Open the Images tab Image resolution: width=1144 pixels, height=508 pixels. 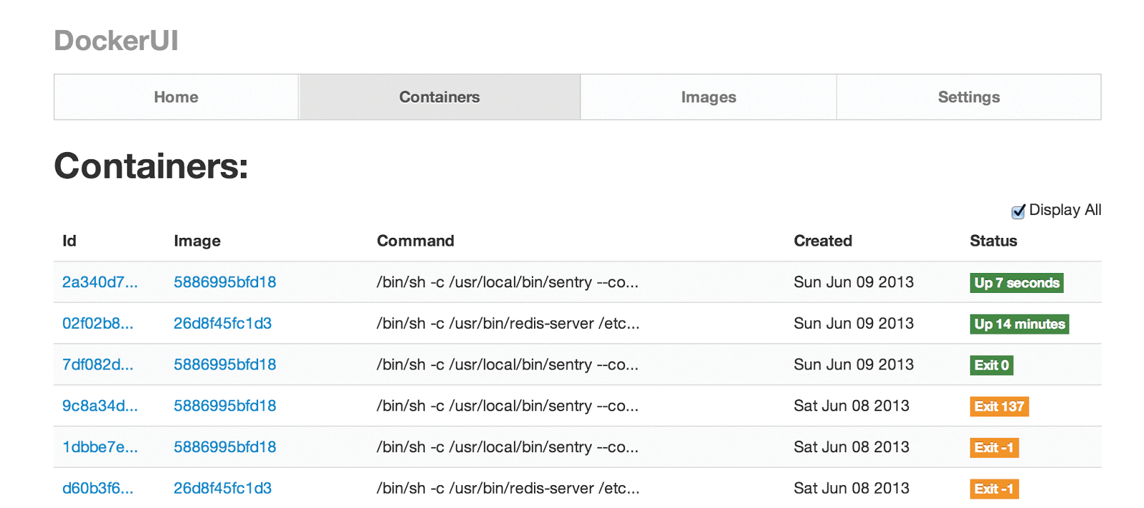click(x=708, y=97)
